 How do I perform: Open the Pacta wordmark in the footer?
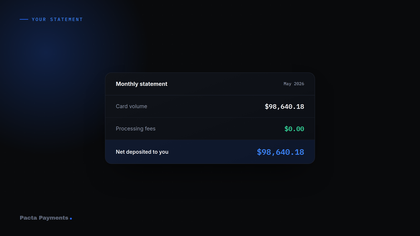coord(29,218)
